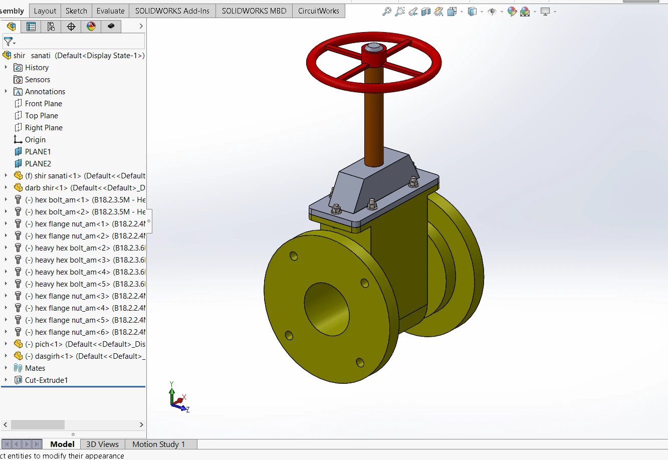Click the feature tree horizontal scrollbar thumb
The height and width of the screenshot is (460, 668).
(x=38, y=424)
